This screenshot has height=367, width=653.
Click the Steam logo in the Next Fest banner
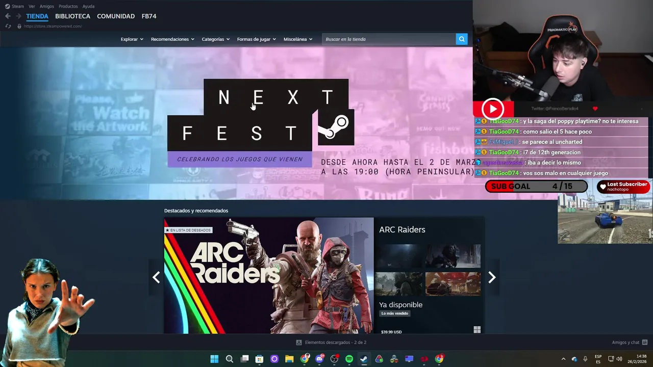pos(336,127)
